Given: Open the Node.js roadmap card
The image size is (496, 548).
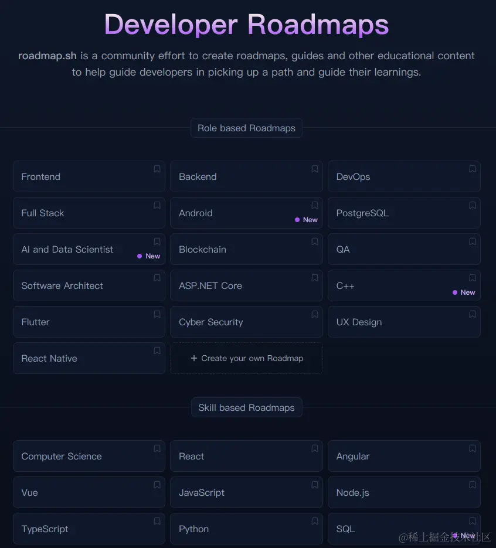Looking at the screenshot, I should [x=404, y=492].
